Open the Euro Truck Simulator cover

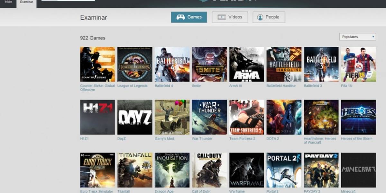[97, 170]
